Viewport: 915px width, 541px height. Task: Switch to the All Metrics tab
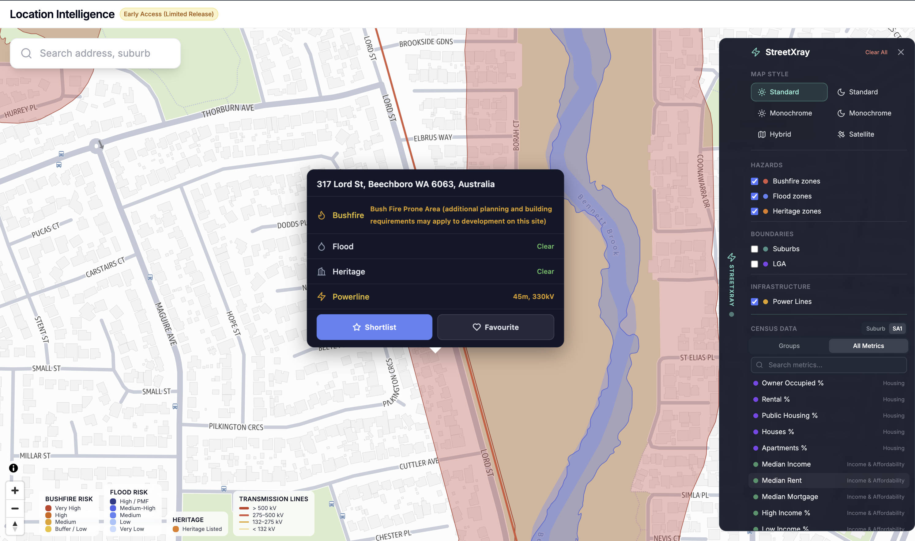point(868,346)
